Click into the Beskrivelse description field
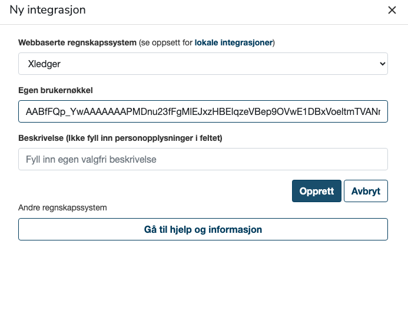This screenshot has height=333, width=408. [x=203, y=159]
